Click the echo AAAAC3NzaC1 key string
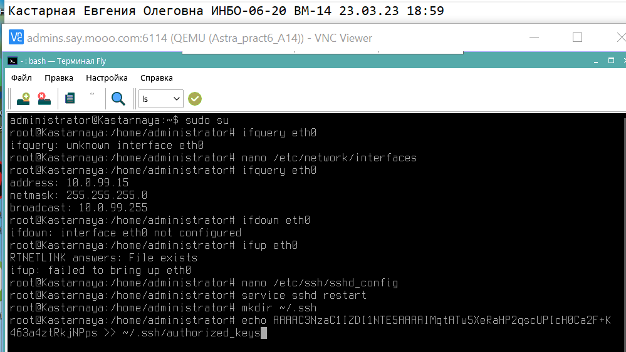 click(442, 320)
